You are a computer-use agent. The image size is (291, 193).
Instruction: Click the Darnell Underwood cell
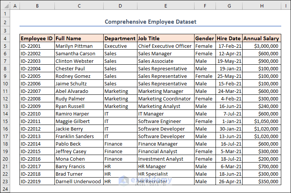pos(79,181)
